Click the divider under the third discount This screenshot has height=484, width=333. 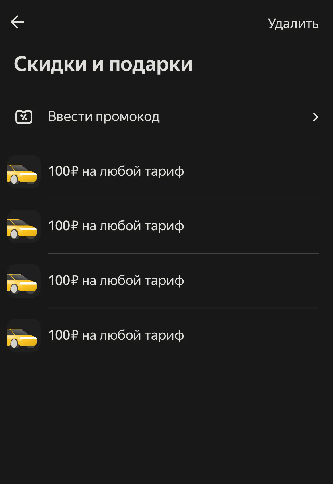tap(184, 308)
